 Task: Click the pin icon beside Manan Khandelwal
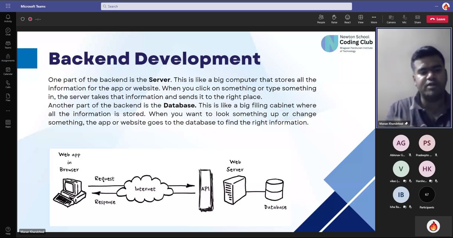406,124
